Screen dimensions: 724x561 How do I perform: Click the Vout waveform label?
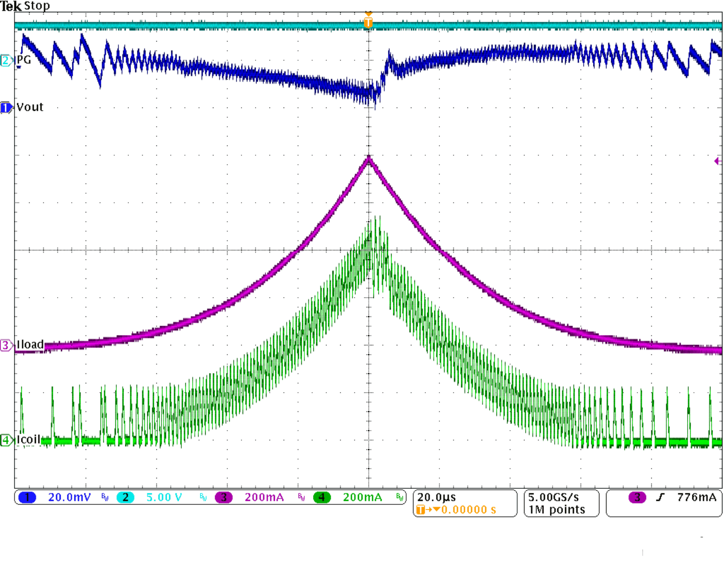(x=30, y=108)
